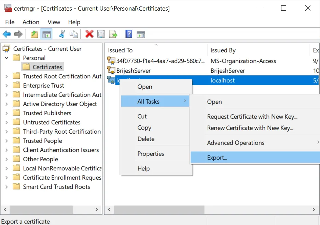Click the Cut scissors toolbar icon
320x225 pixels.
tap(62, 34)
